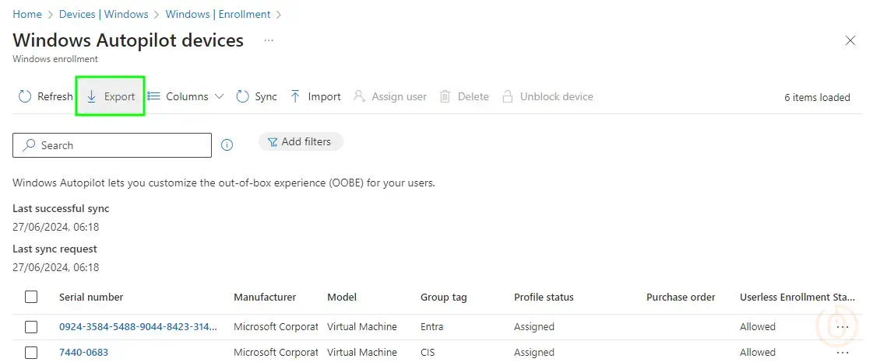Expand the Columns dropdown

click(x=186, y=97)
